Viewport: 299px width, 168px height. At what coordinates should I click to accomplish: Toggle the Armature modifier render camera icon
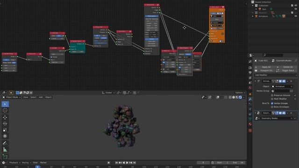tap(284, 81)
